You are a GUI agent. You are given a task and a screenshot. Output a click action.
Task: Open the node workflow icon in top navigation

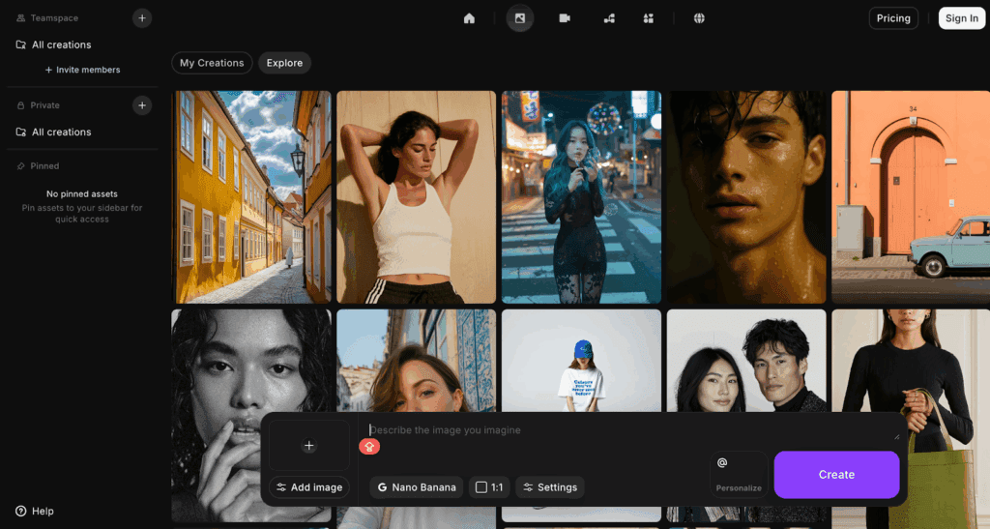pos(609,18)
